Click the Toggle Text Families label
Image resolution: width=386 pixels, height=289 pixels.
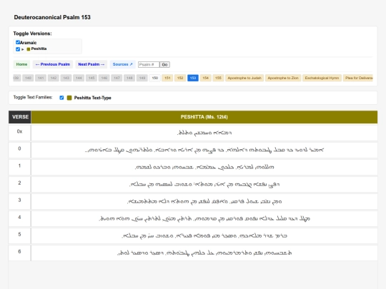33,97
